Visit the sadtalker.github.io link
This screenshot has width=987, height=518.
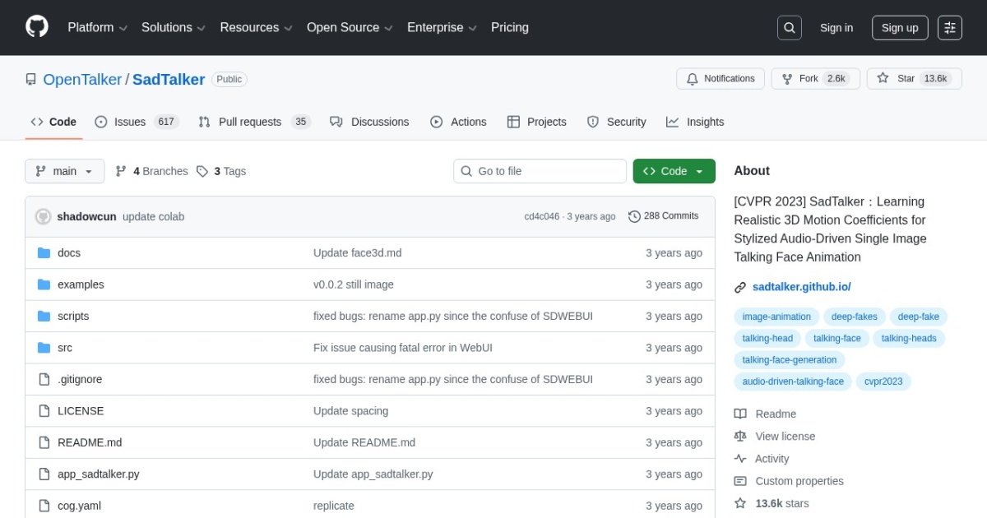pos(800,287)
